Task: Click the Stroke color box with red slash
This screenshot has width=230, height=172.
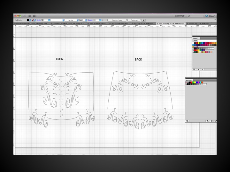Action: [x=33, y=20]
